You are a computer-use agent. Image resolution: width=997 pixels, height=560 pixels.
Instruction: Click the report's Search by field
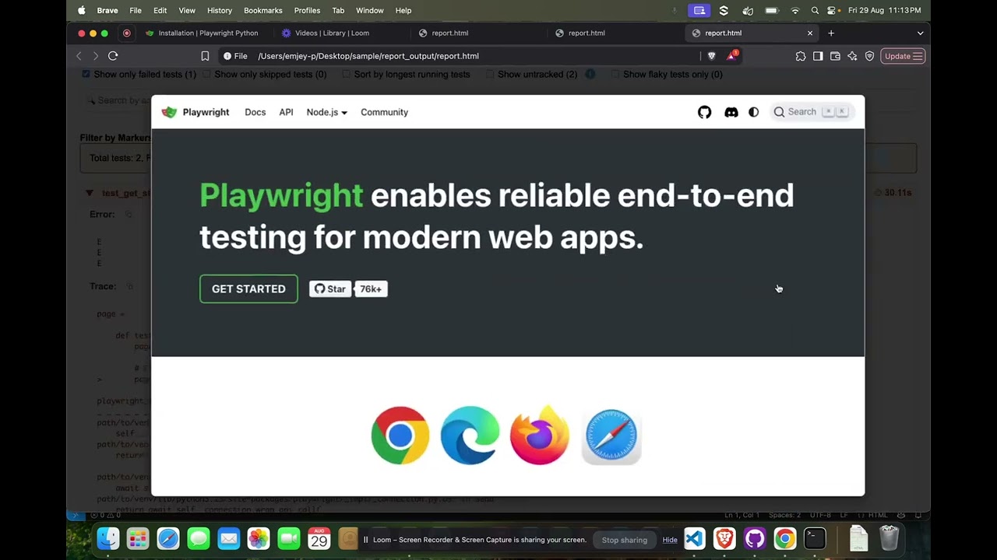(x=117, y=100)
